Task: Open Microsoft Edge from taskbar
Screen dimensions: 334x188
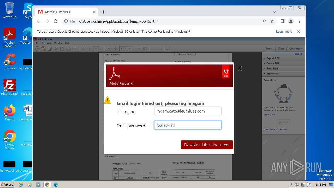Action: [56, 185]
